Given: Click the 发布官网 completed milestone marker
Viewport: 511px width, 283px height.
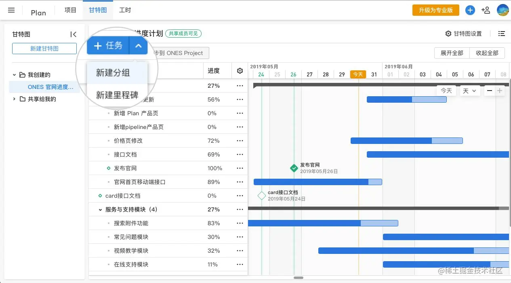Looking at the screenshot, I should coord(294,168).
